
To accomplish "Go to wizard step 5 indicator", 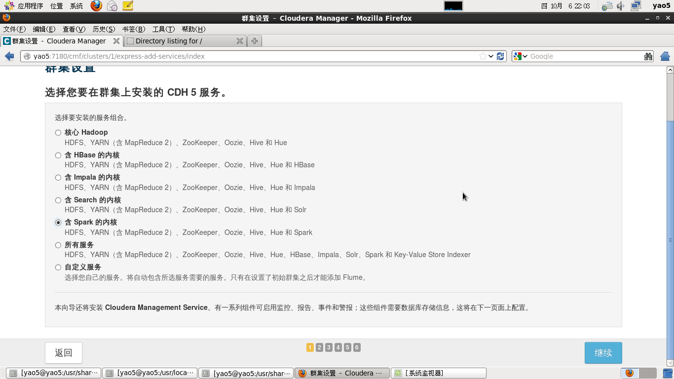I will click(347, 347).
